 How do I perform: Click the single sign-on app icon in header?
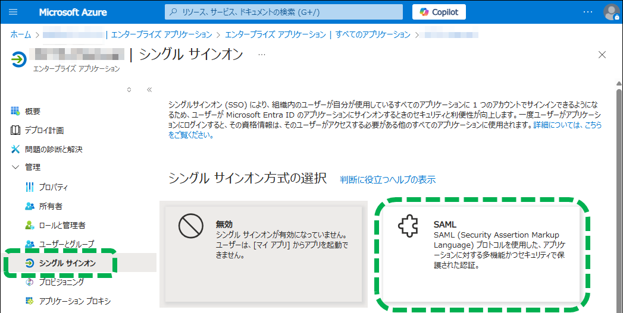18,60
